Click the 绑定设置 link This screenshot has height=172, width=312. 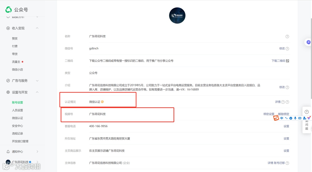[x=269, y=114]
